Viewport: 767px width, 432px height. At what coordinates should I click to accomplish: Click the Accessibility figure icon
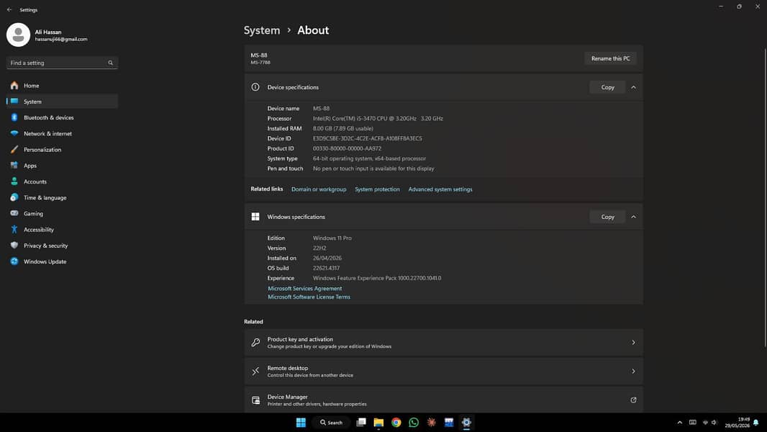(14, 230)
